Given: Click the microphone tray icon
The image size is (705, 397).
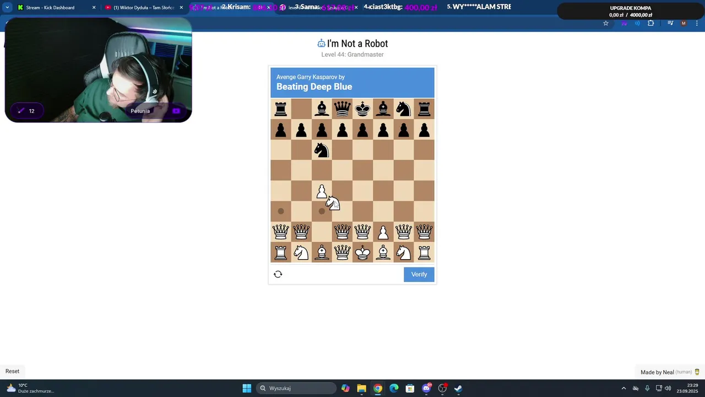Looking at the screenshot, I should click(647, 388).
